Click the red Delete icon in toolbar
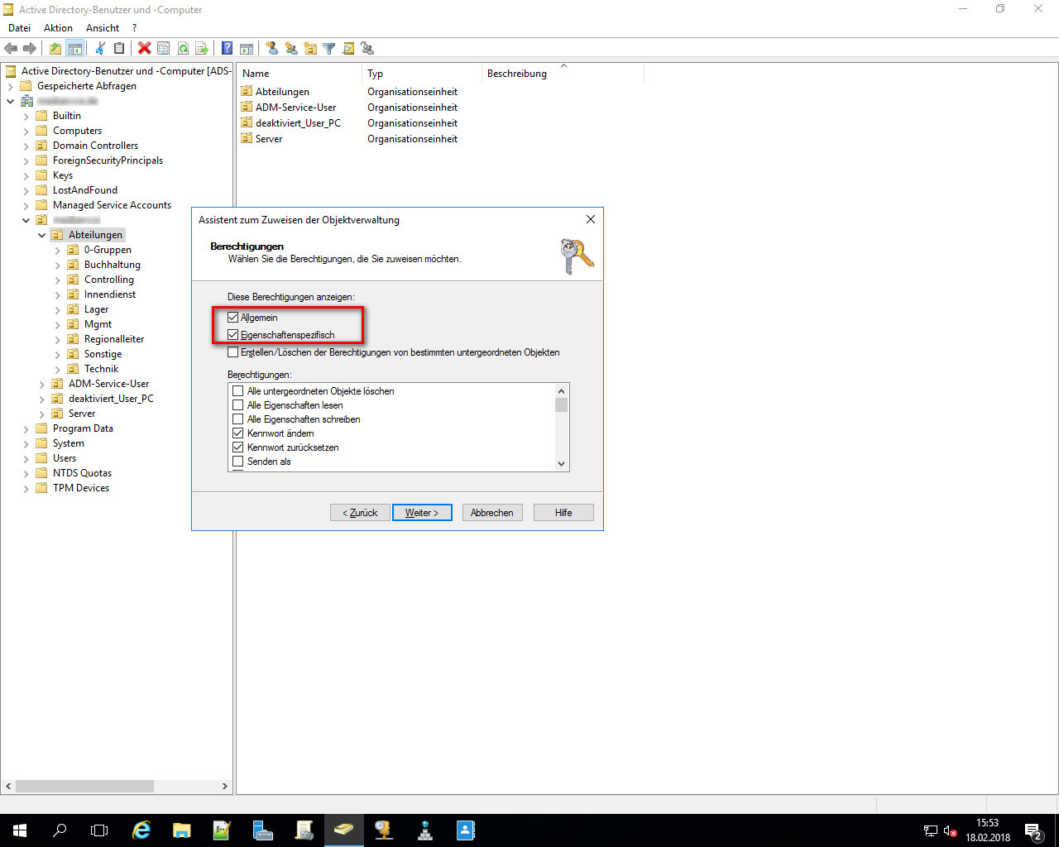Image resolution: width=1059 pixels, height=847 pixels. (x=145, y=49)
